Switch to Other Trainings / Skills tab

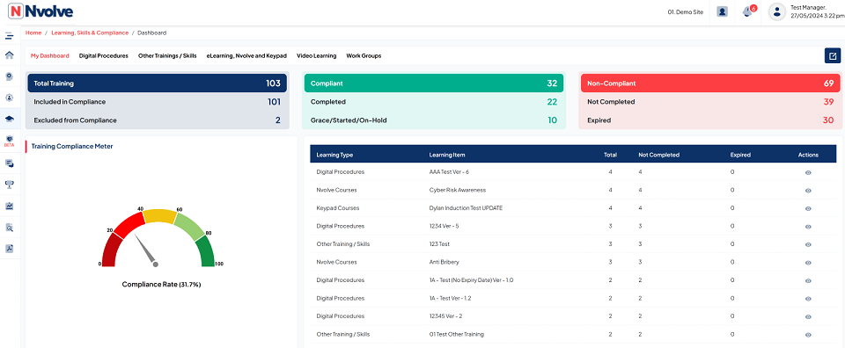coord(167,55)
